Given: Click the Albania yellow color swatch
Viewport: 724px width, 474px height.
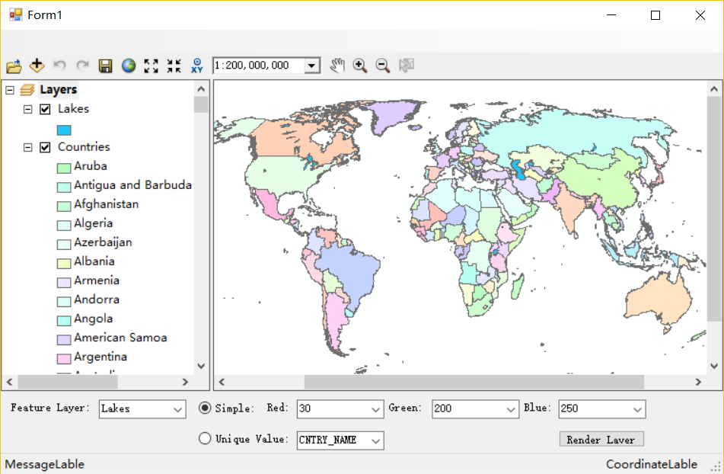Looking at the screenshot, I should tap(64, 264).
